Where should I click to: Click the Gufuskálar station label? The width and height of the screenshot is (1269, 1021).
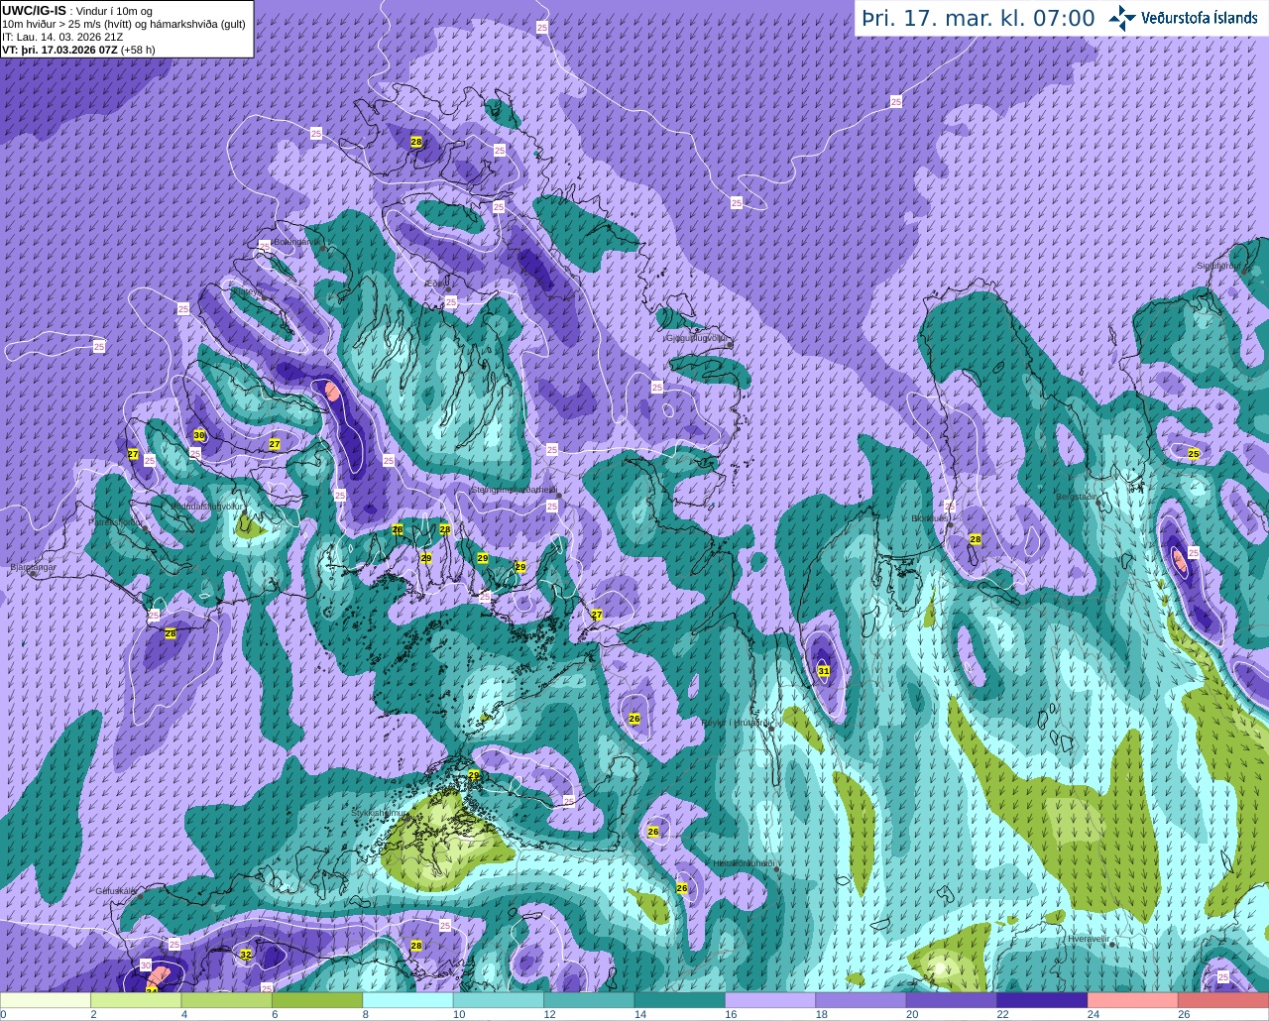pyautogui.click(x=115, y=890)
